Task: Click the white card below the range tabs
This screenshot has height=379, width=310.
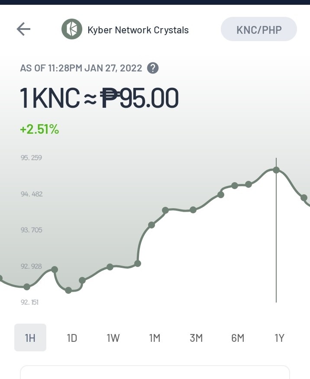Action: point(155,372)
